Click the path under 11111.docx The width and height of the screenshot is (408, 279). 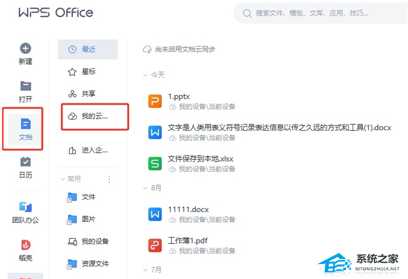coord(207,220)
